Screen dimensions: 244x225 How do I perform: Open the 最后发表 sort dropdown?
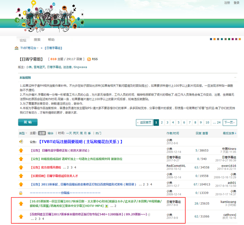tap(230, 133)
